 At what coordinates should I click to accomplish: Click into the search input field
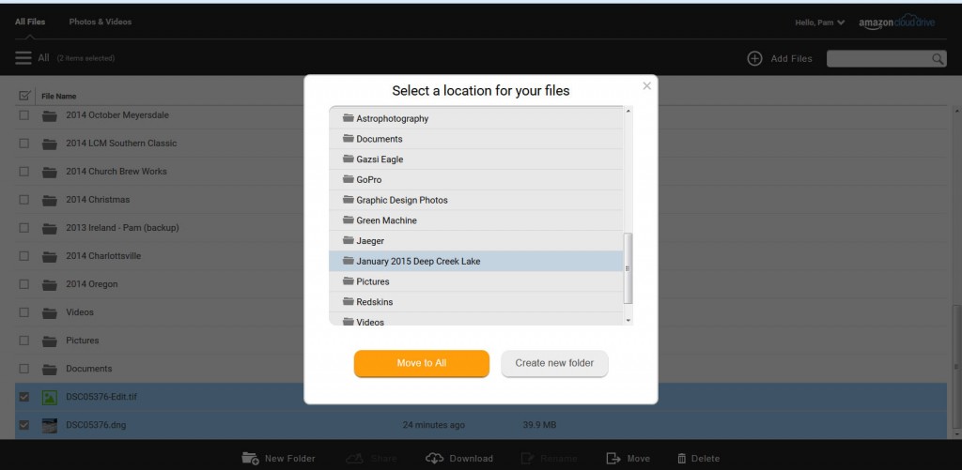click(x=879, y=59)
